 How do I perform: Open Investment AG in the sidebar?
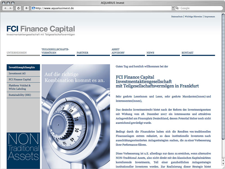click(23, 74)
